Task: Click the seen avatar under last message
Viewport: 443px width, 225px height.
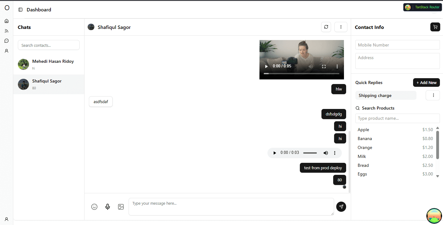Action: click(x=344, y=187)
